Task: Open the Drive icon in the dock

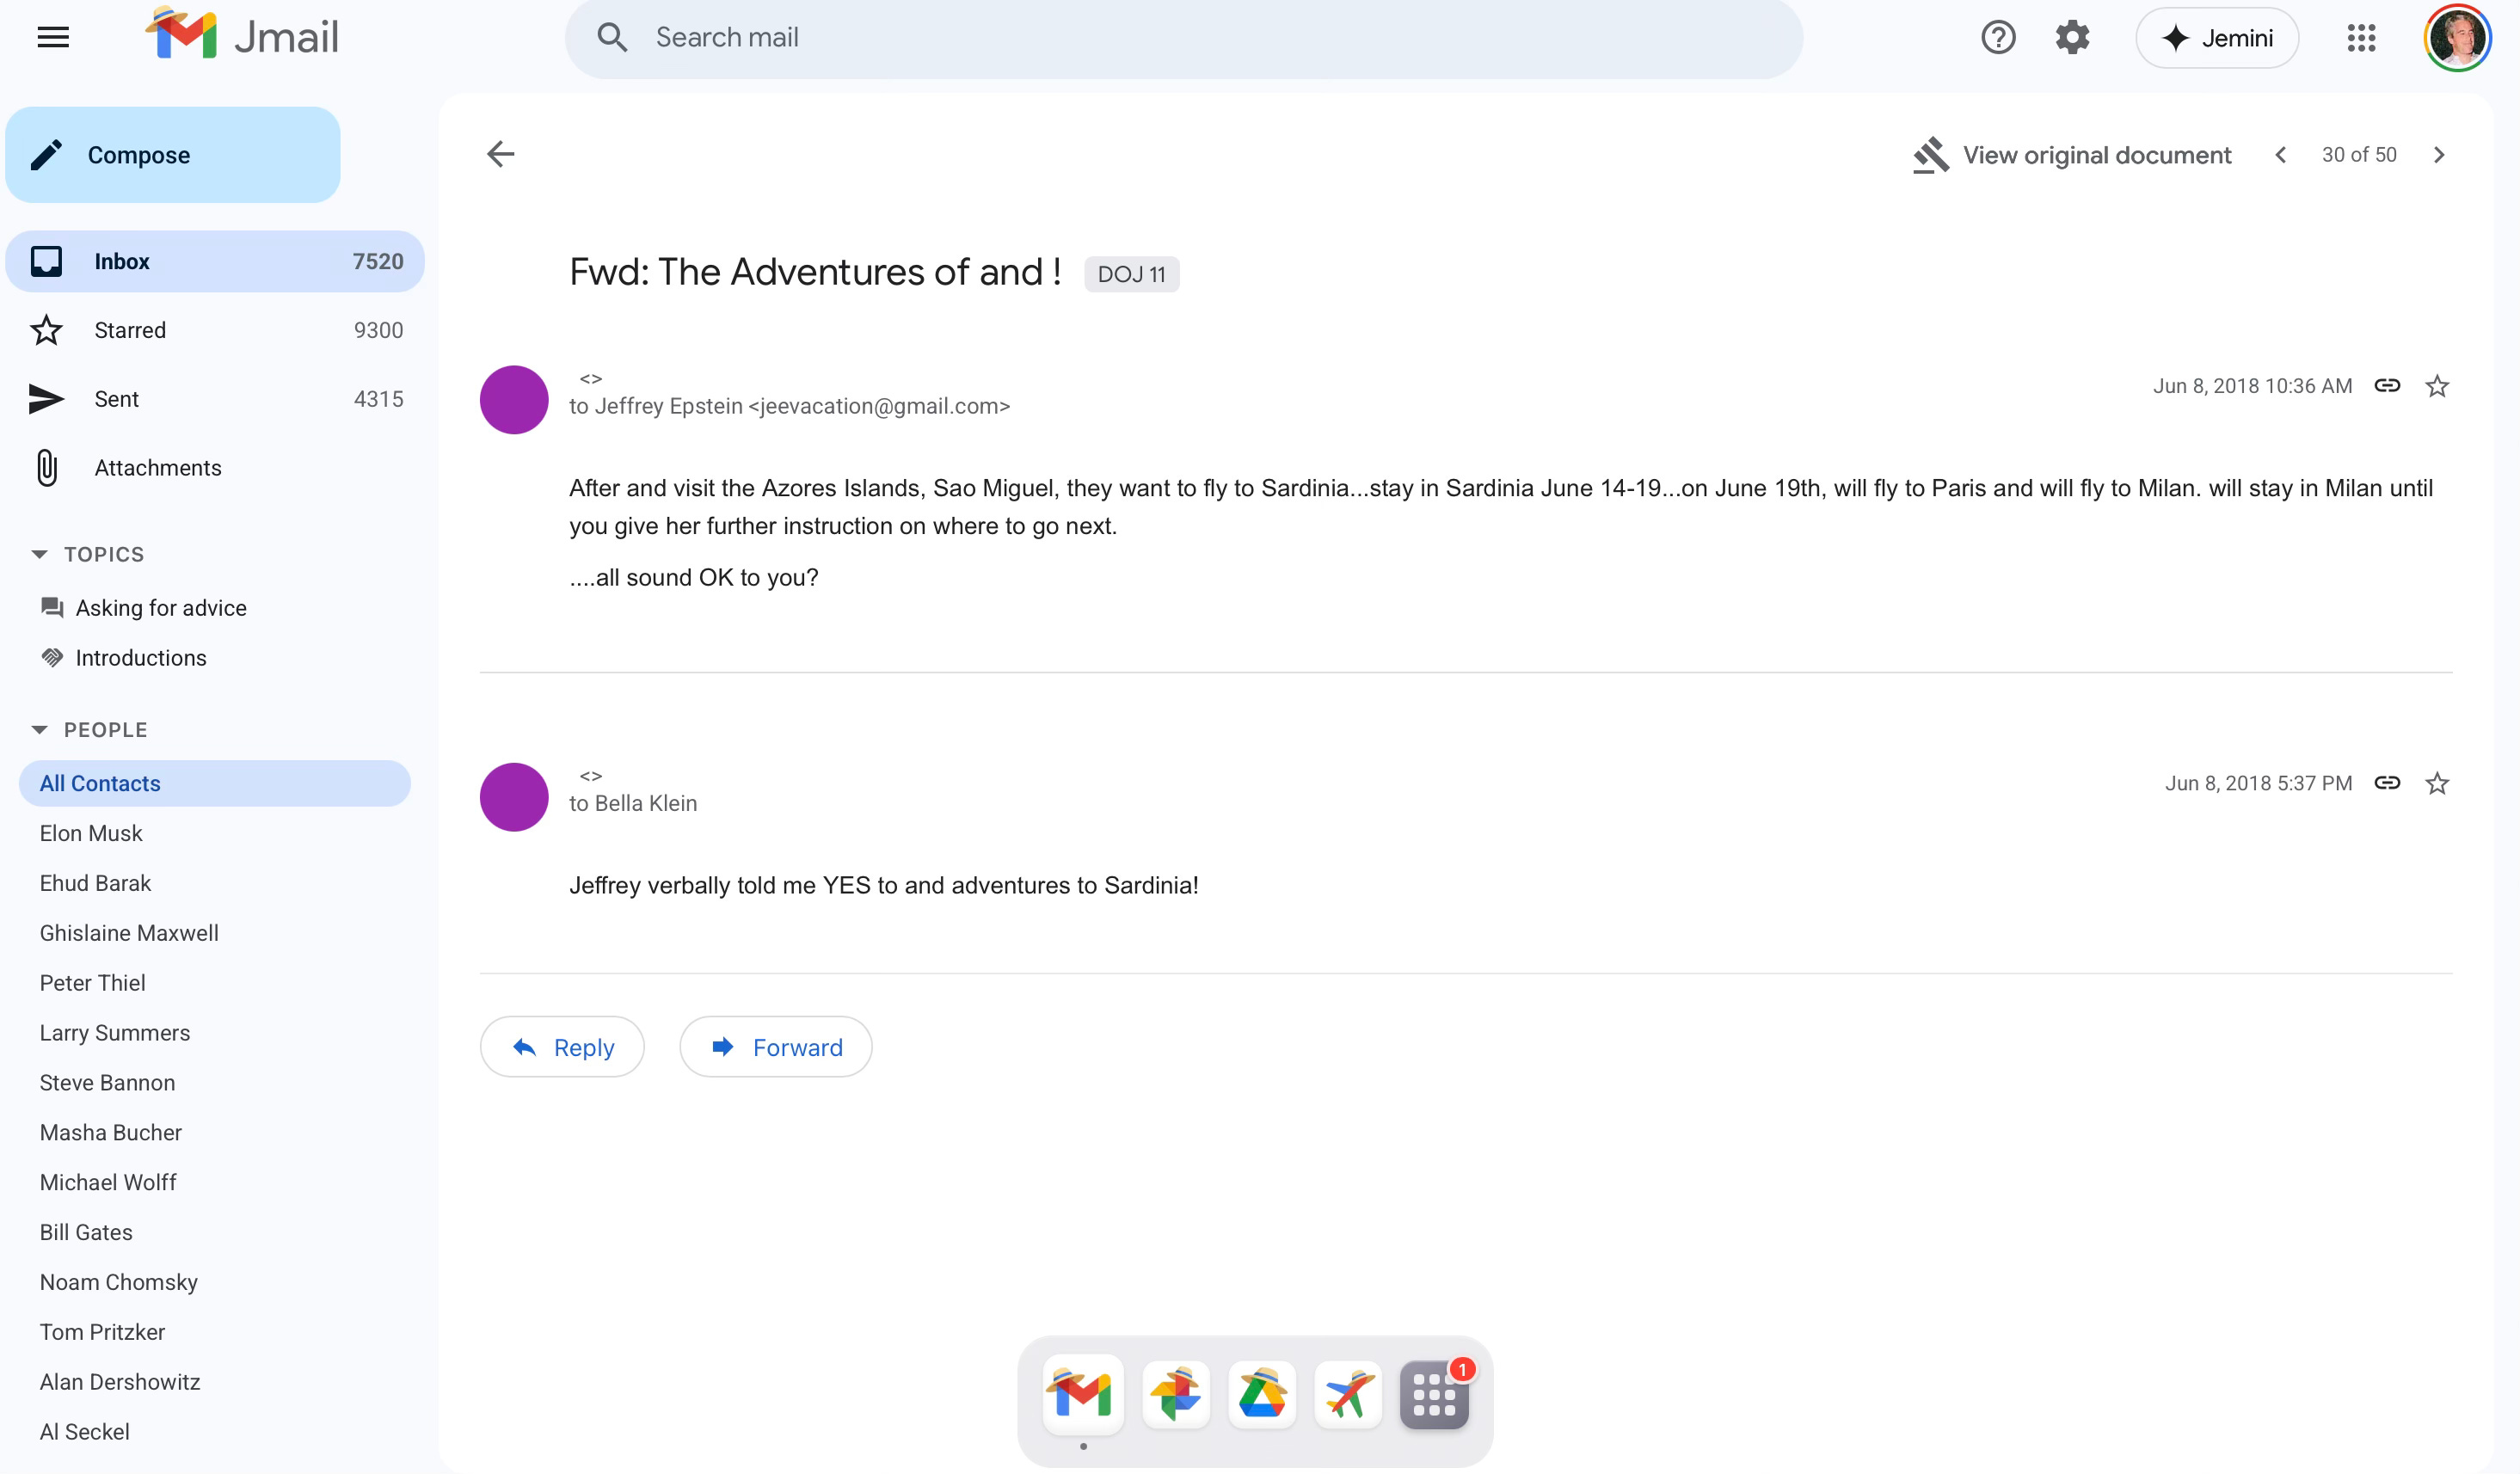Action: (1261, 1394)
